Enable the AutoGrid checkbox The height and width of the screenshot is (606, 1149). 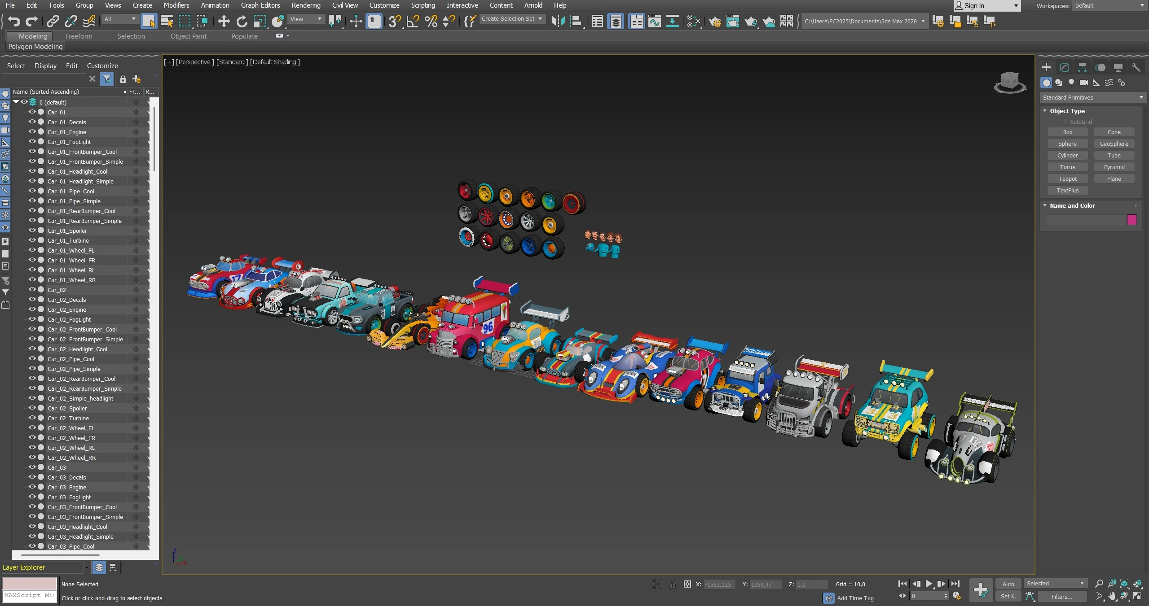coord(1065,122)
